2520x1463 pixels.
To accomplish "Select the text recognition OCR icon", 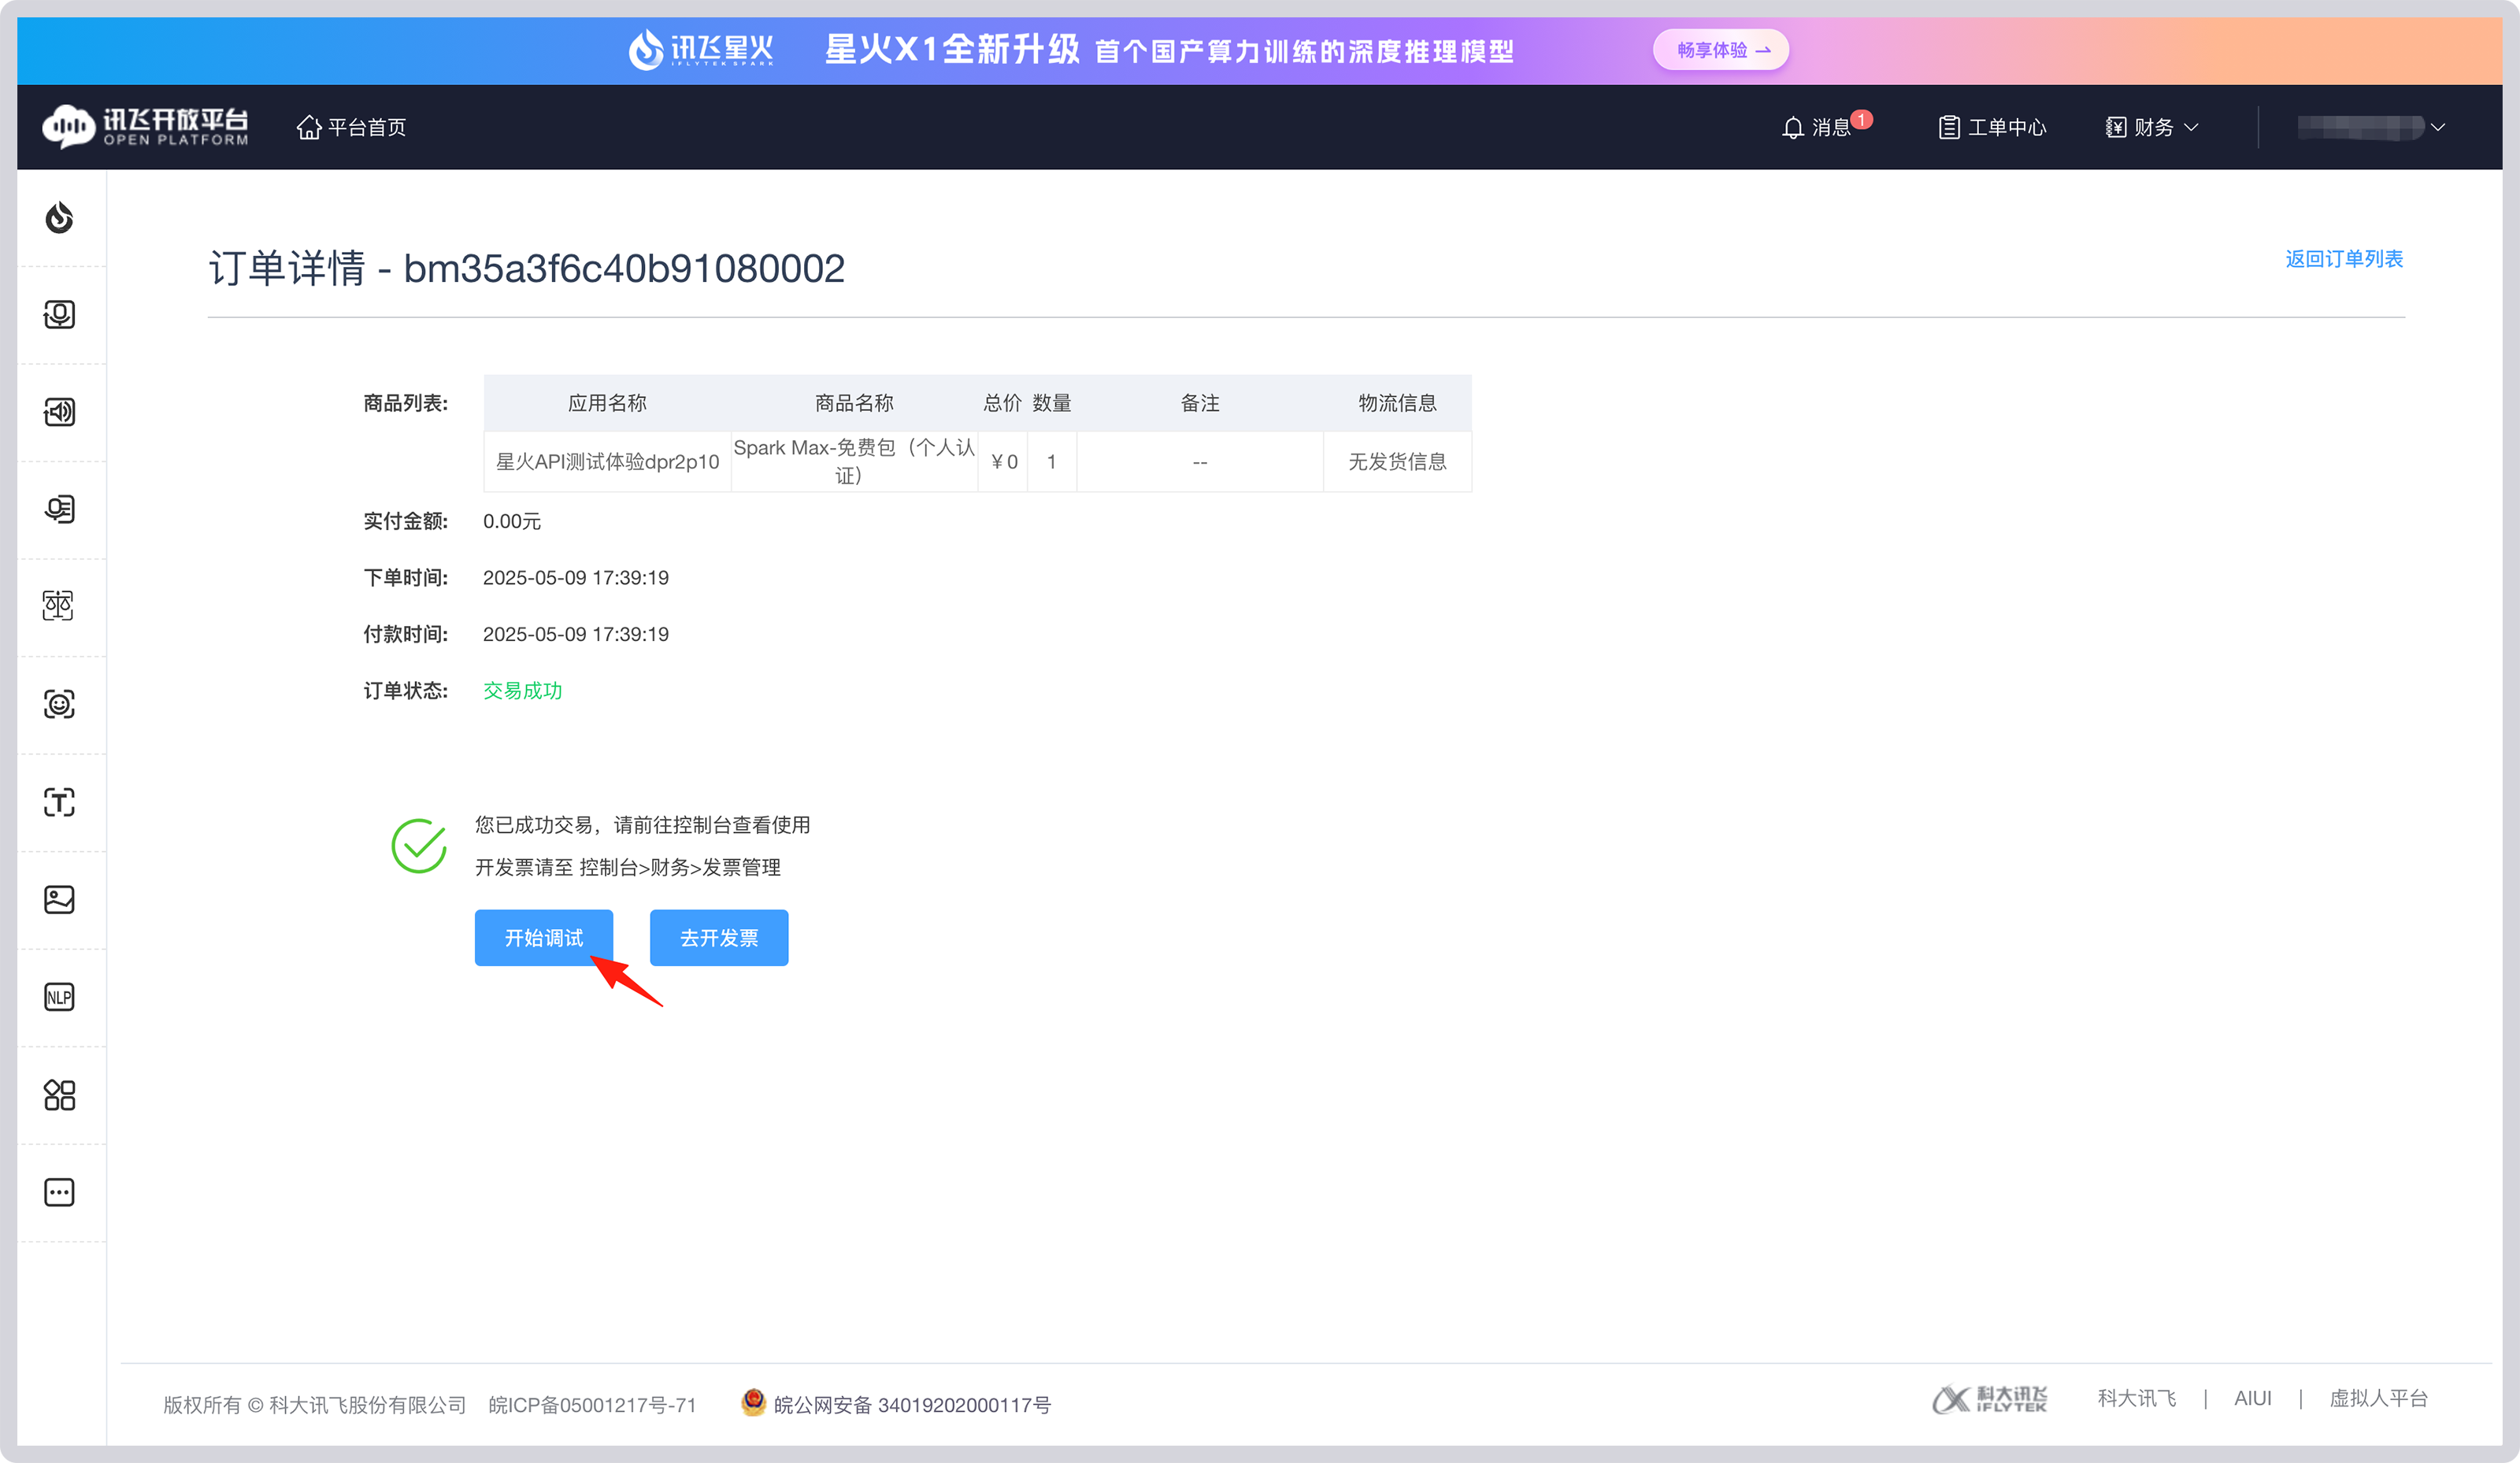I will click(60, 802).
